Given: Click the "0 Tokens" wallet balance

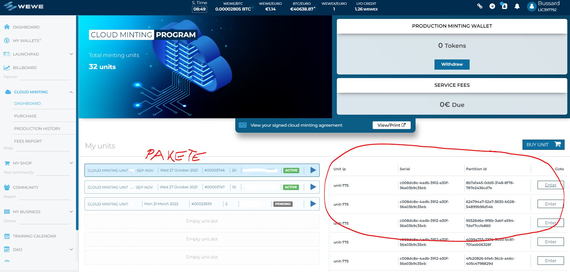Looking at the screenshot, I should 452,46.
